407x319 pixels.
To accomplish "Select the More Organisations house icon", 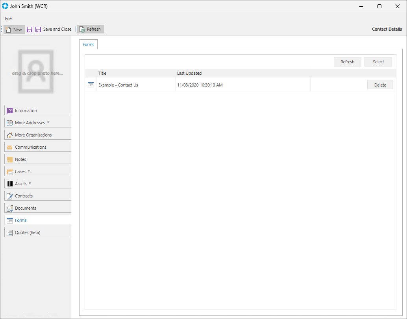I will (10, 135).
